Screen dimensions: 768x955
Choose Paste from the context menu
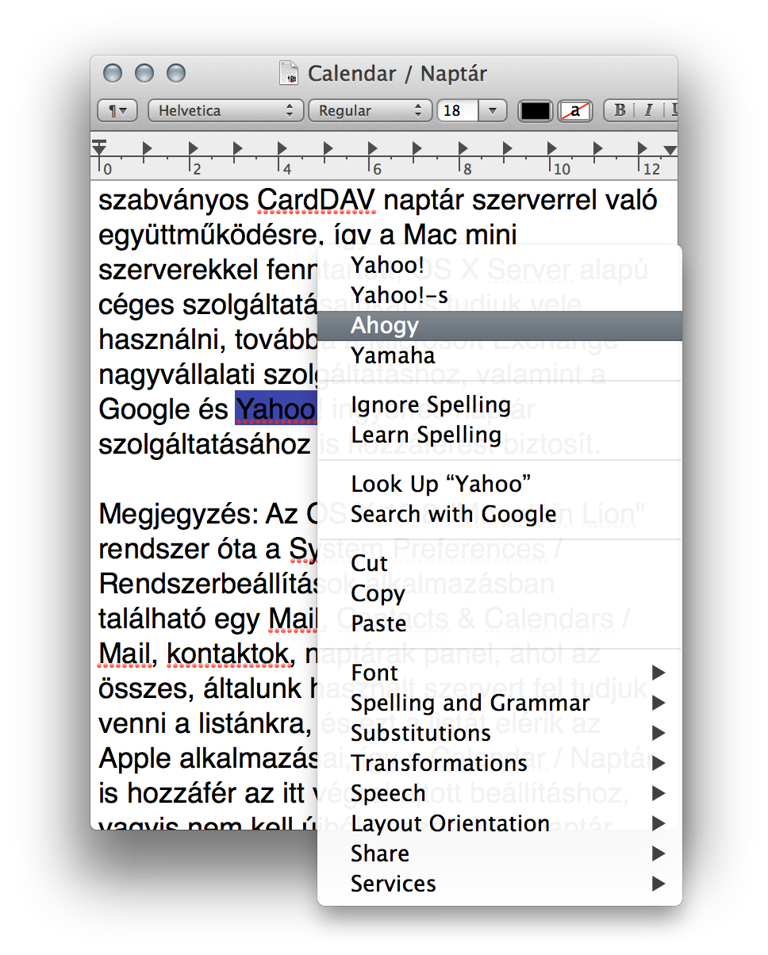pyautogui.click(x=499, y=623)
